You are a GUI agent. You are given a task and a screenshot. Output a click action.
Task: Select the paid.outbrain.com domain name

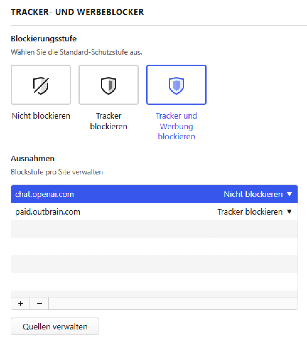48,212
